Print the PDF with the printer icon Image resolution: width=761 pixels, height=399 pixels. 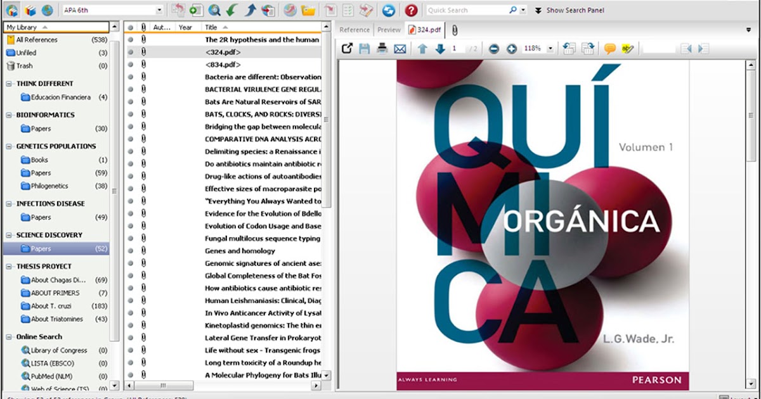(382, 48)
